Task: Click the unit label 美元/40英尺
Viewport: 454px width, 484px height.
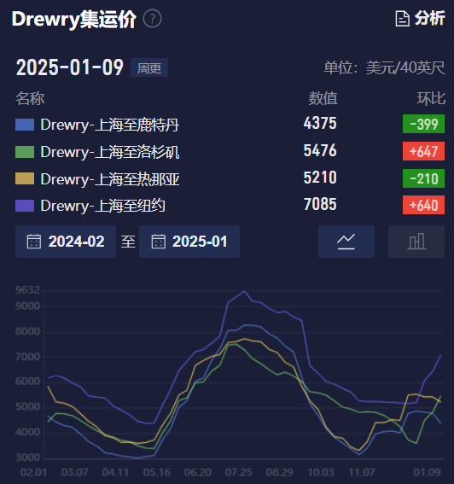Action: 405,68
